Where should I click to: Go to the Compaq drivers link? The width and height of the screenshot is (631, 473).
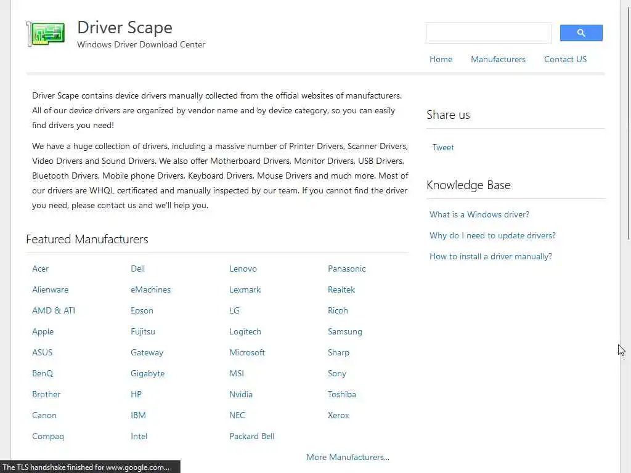(x=48, y=437)
